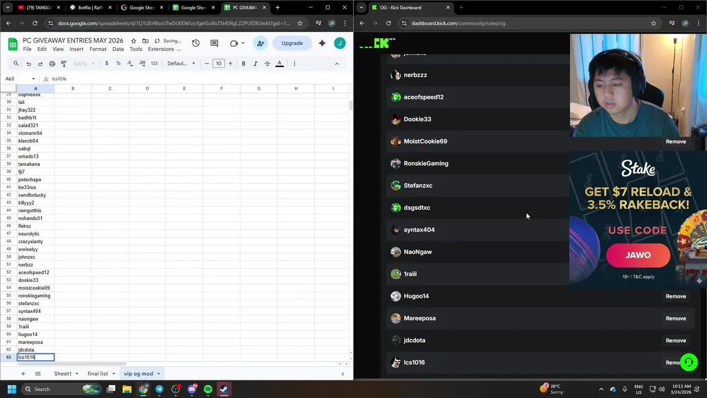Open the final list tab dropdown arrow
The image size is (707, 398).
coord(114,374)
